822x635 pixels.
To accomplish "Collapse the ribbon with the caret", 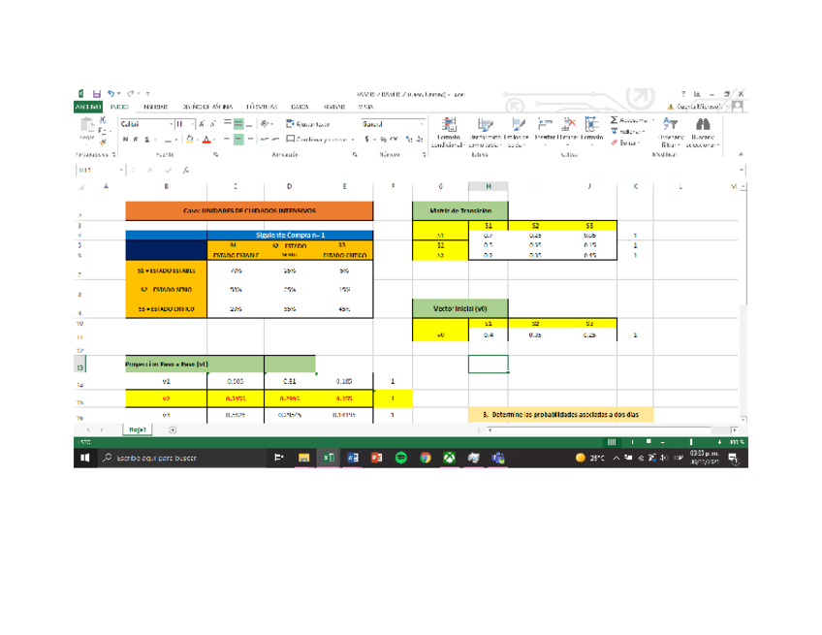I will coord(741,154).
